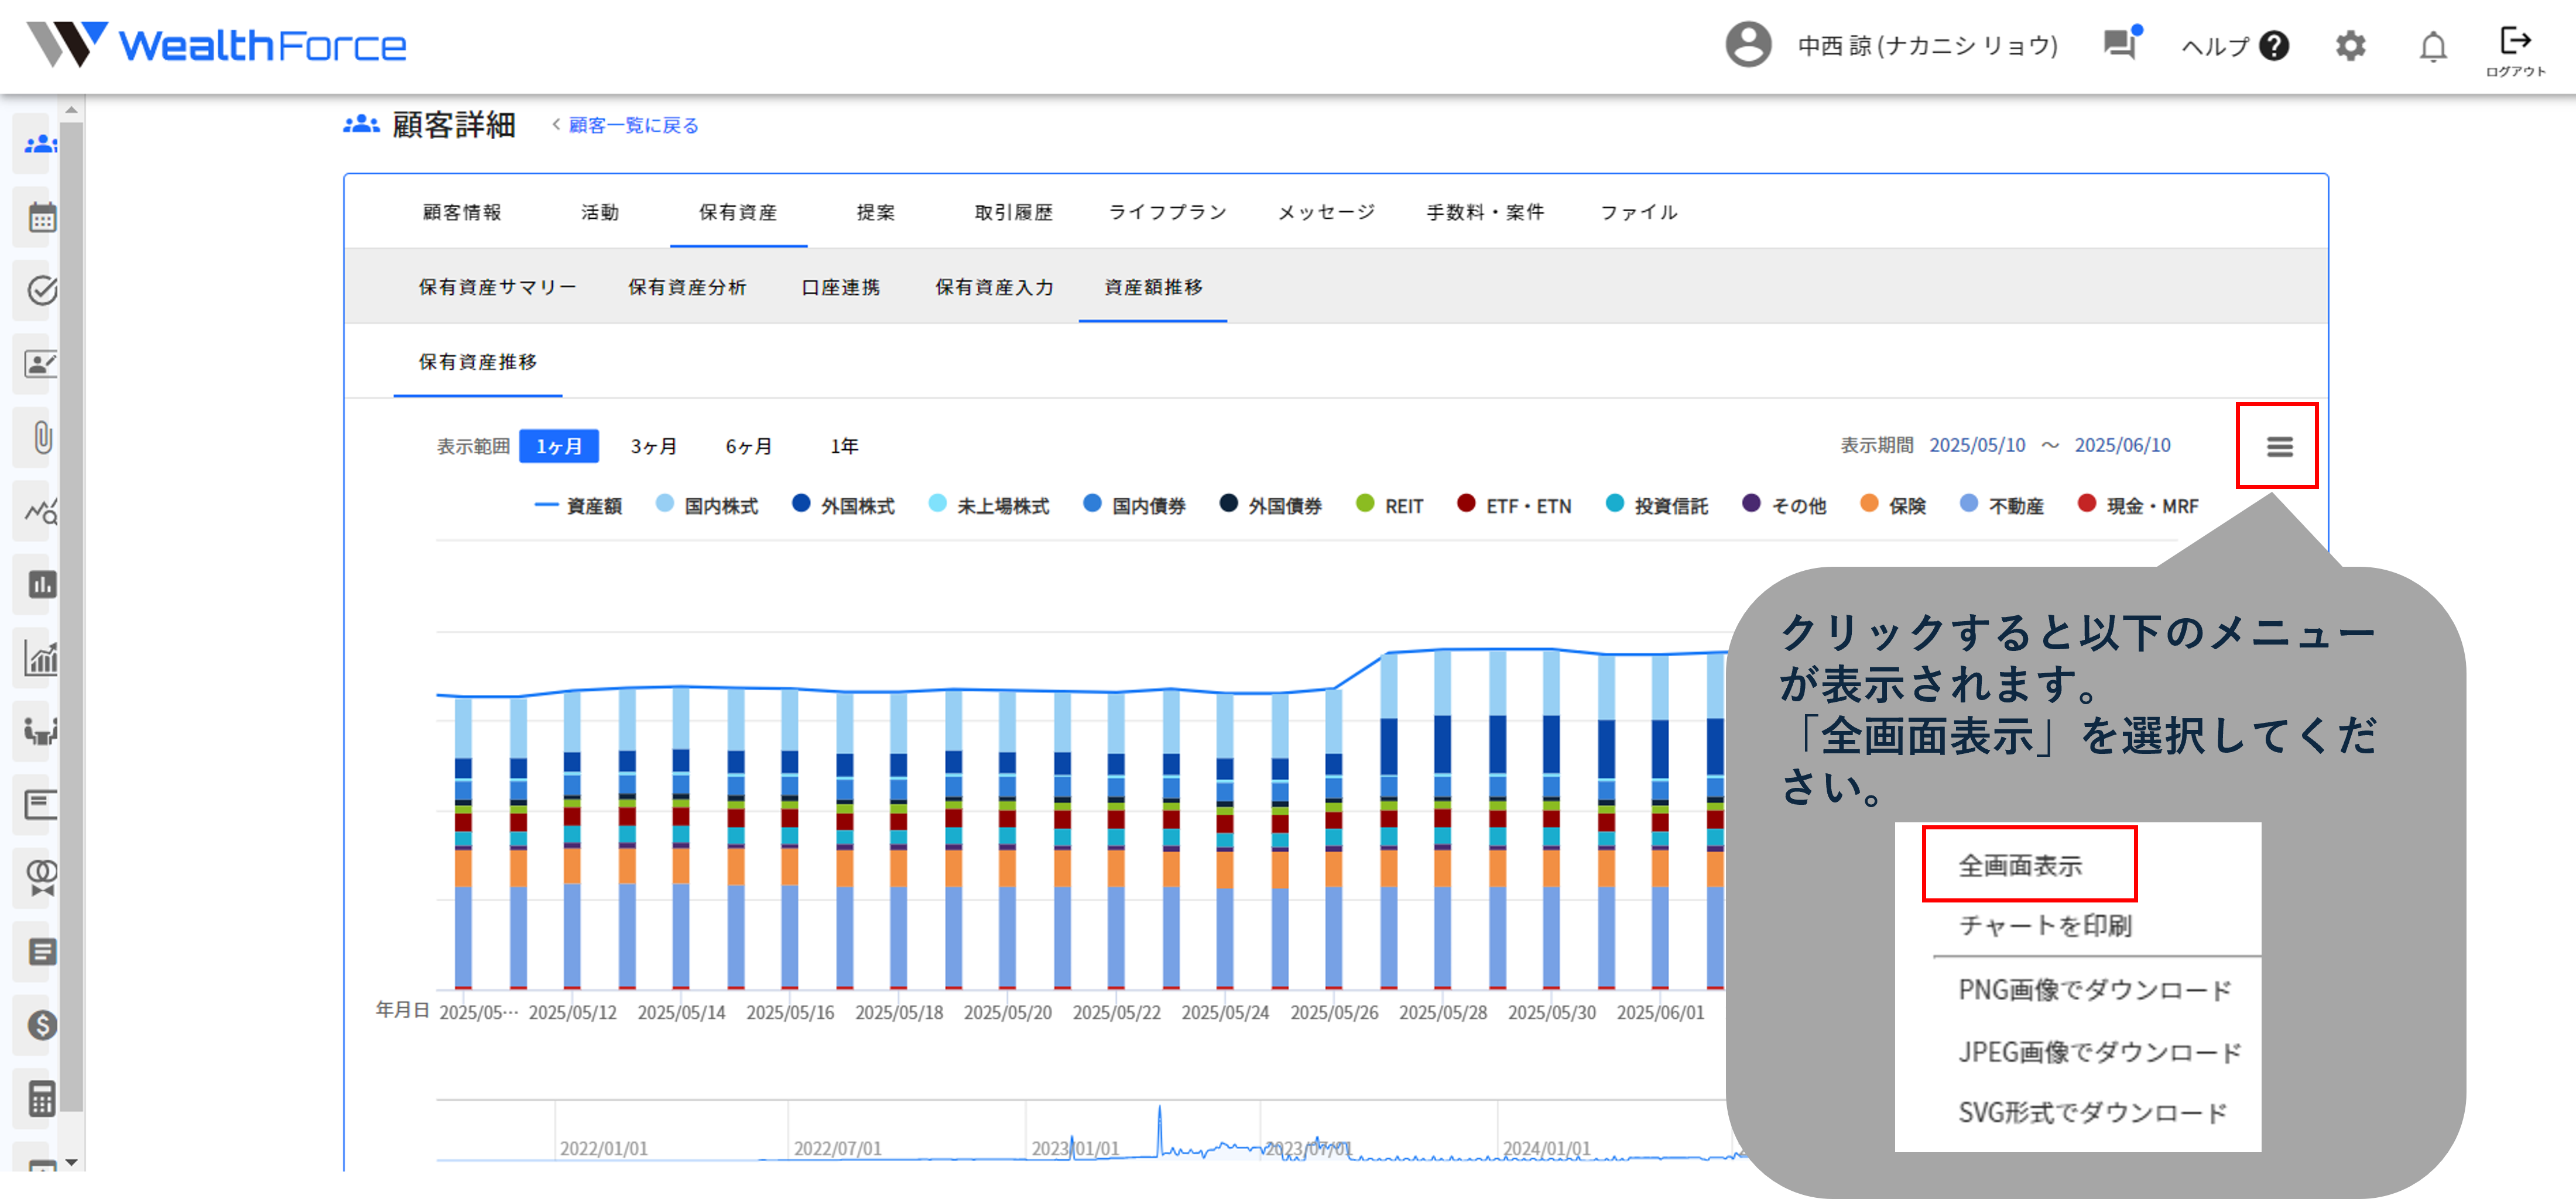Toggle the 国内株式 legend series
The image size is (2576, 1199).
pyautogui.click(x=707, y=505)
